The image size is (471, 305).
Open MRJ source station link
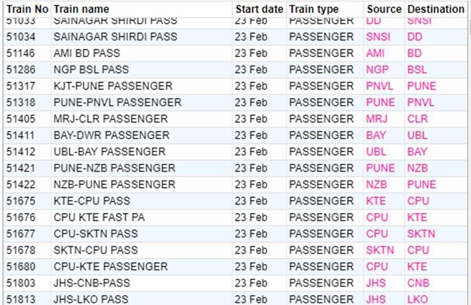377,119
